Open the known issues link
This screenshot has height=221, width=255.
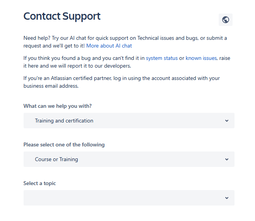(x=201, y=58)
